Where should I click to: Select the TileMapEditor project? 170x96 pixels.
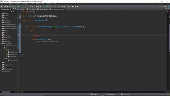pyautogui.click(x=7, y=69)
